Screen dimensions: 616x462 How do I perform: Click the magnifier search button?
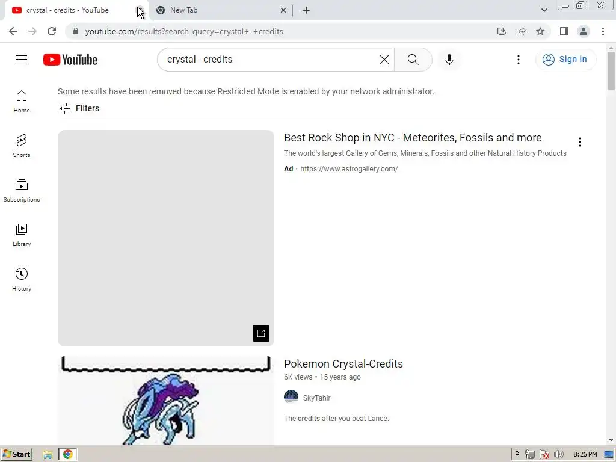pyautogui.click(x=413, y=60)
